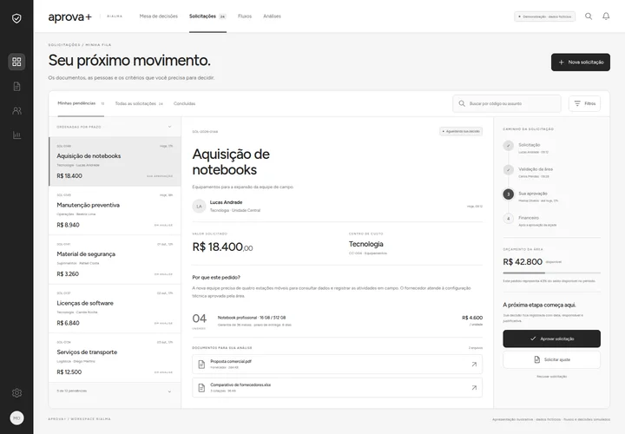Expand the 5 de 12 pendências chevron
The width and height of the screenshot is (625, 434).
click(169, 391)
